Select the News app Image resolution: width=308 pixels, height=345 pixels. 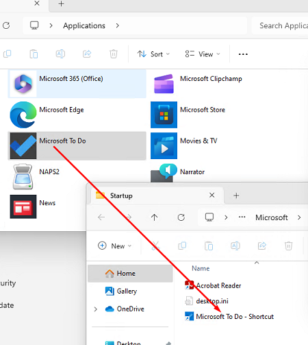[33, 206]
